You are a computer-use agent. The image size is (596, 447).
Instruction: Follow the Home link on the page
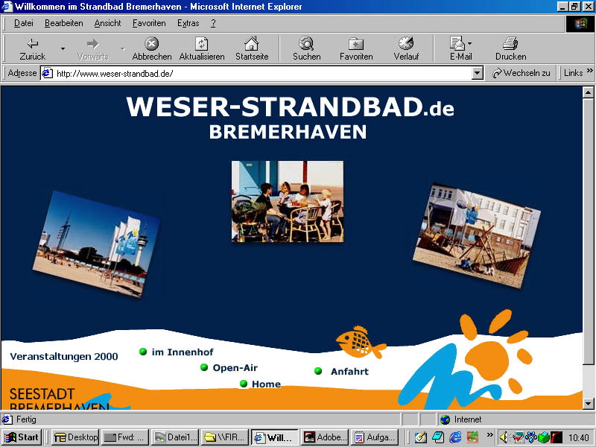pyautogui.click(x=266, y=384)
